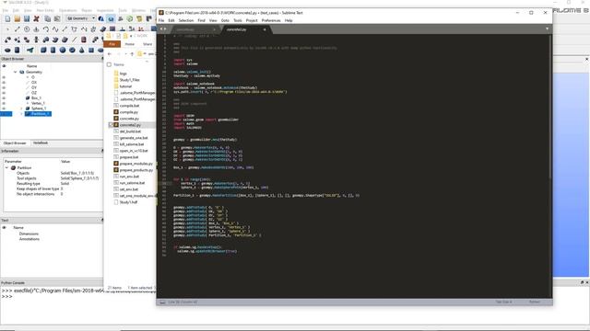The height and width of the screenshot is (331, 590).
Task: Click arc icon in basic tools row
Action: click(46, 29)
